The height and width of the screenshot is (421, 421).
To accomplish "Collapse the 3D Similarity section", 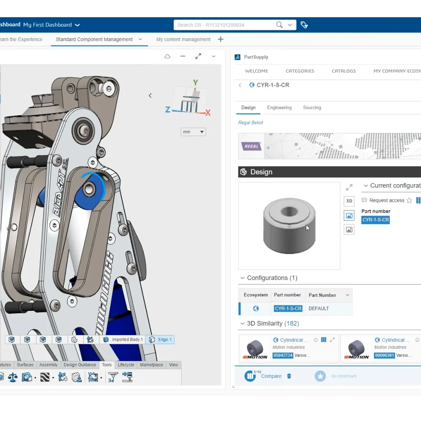I will pos(243,324).
